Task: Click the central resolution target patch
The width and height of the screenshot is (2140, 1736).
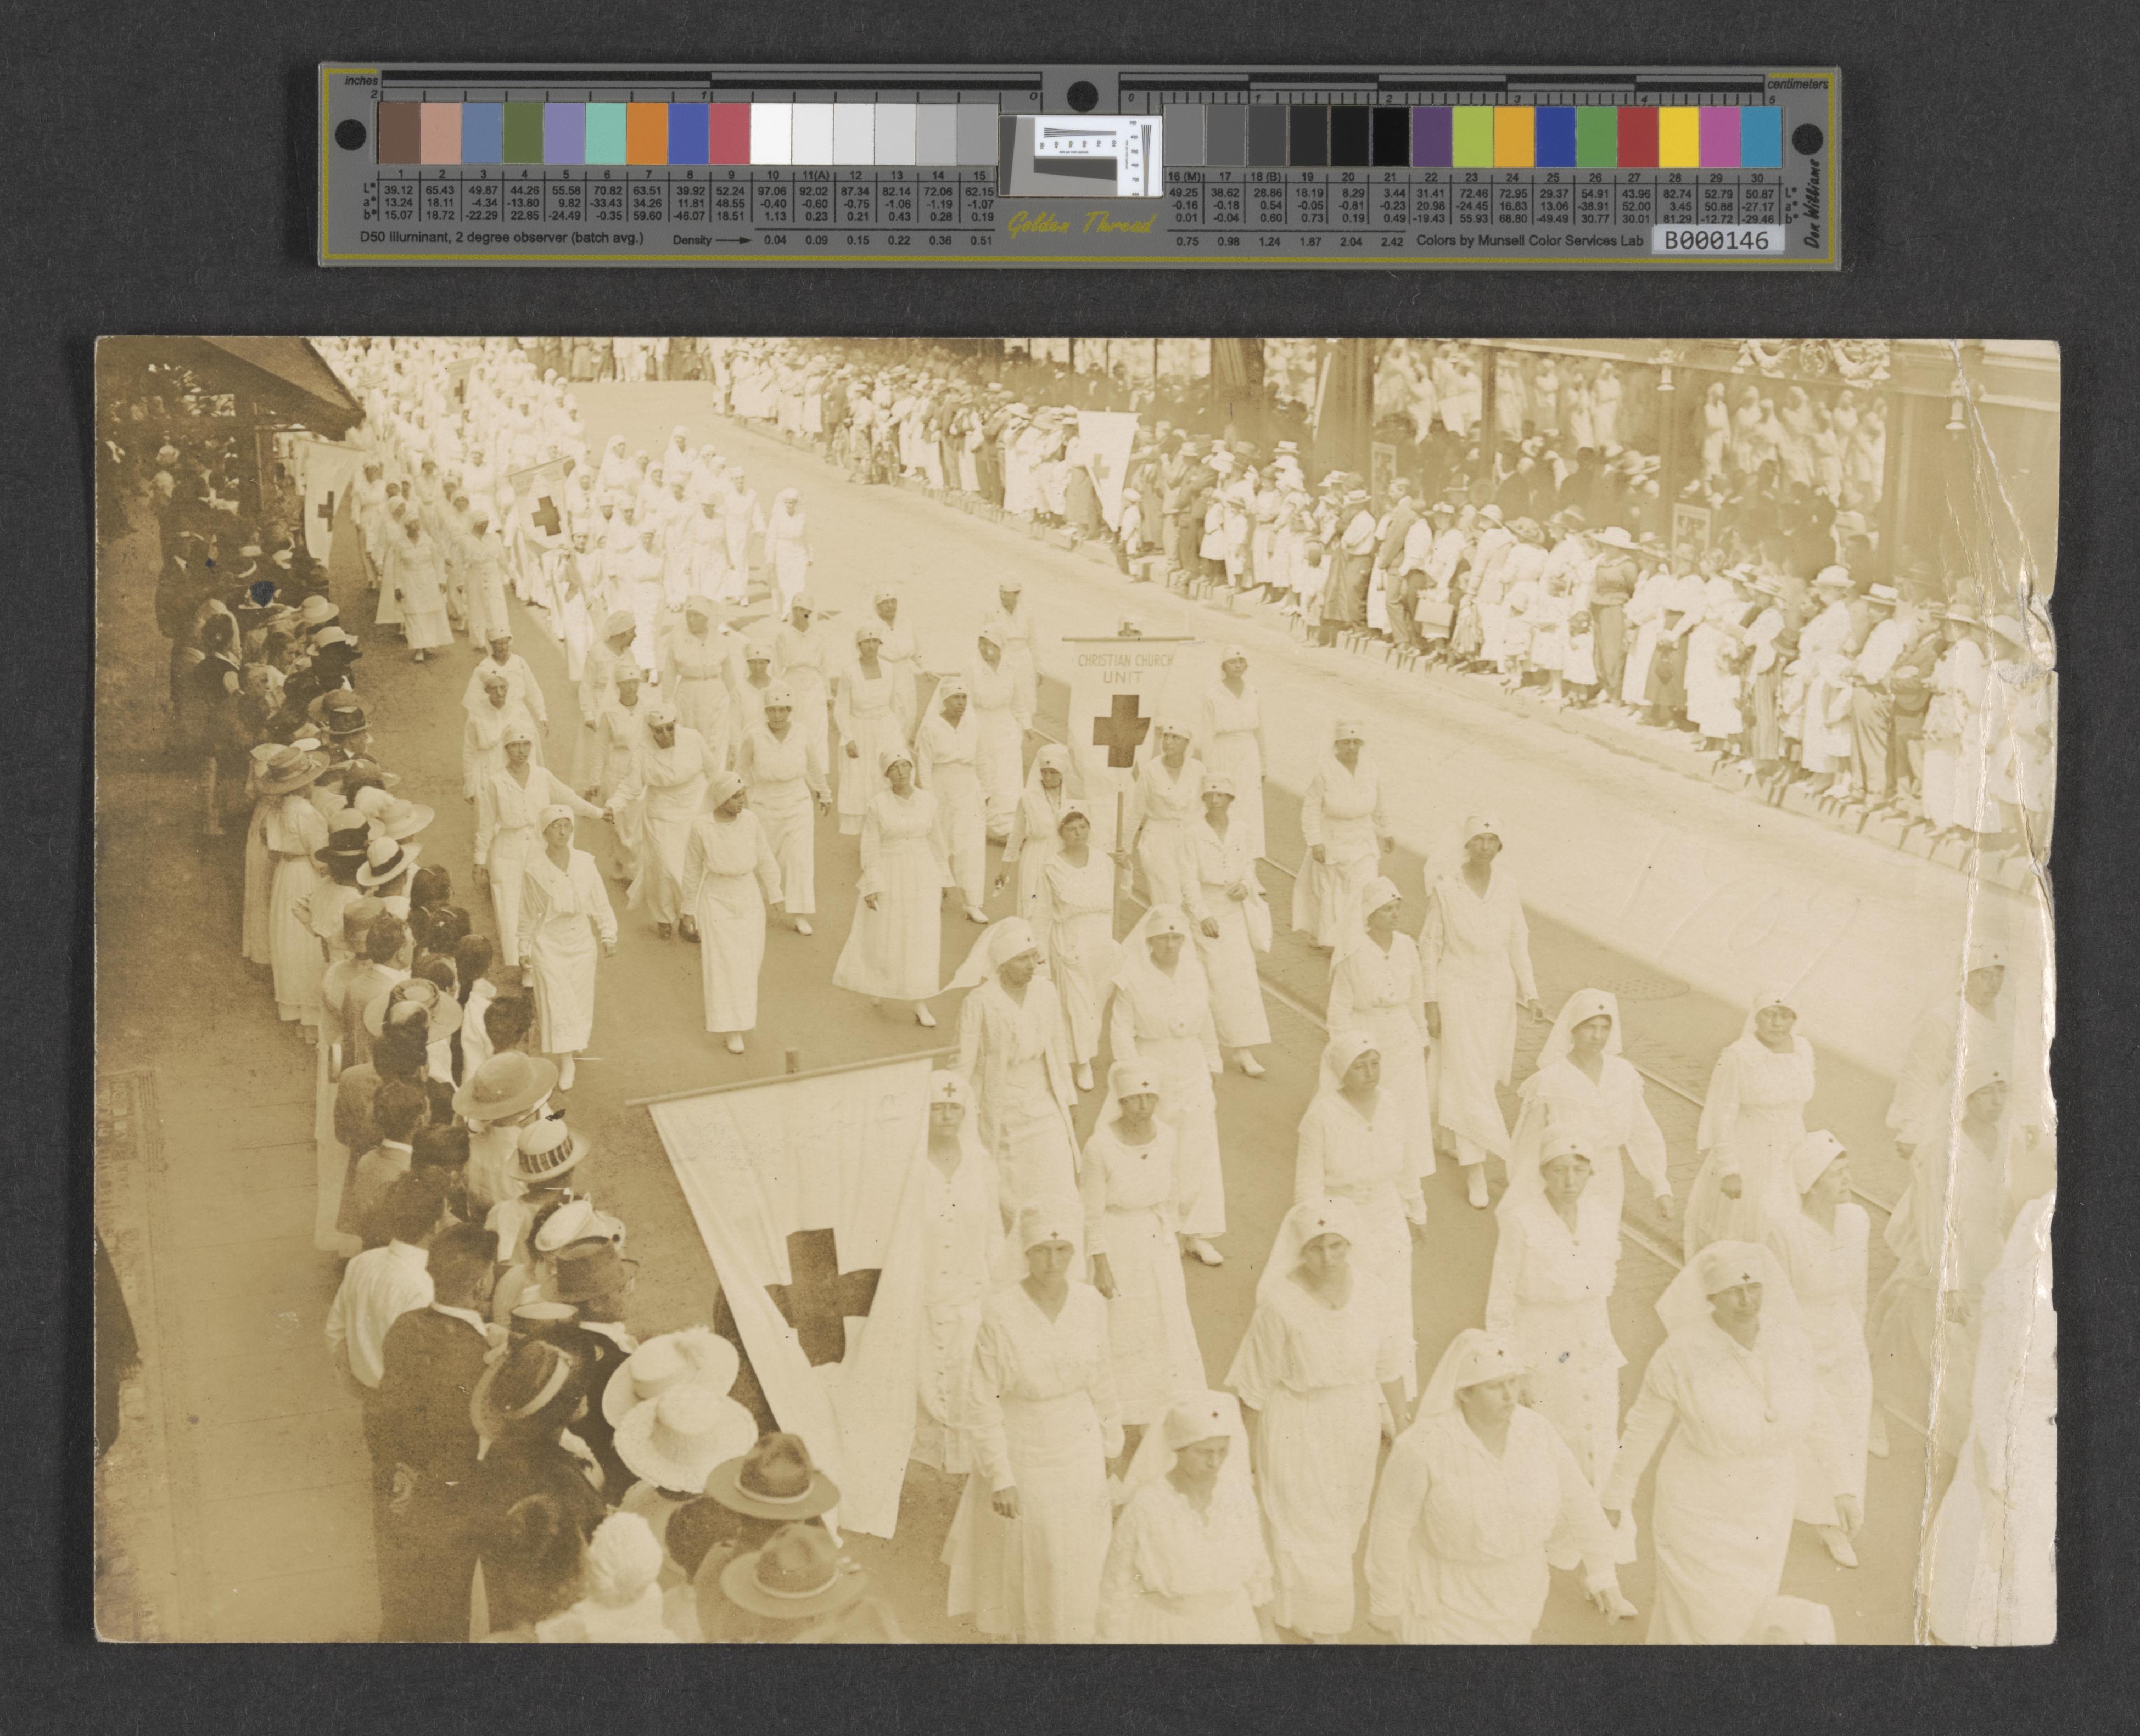Action: click(1080, 155)
